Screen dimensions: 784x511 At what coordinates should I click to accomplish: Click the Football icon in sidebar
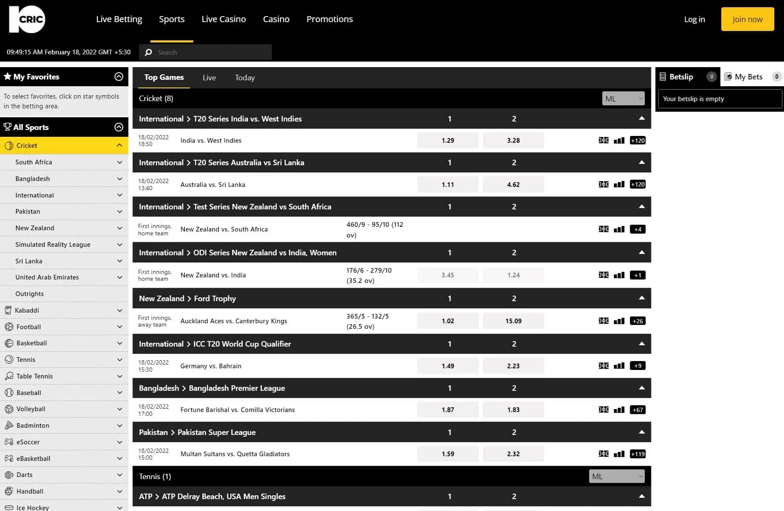pyautogui.click(x=9, y=327)
